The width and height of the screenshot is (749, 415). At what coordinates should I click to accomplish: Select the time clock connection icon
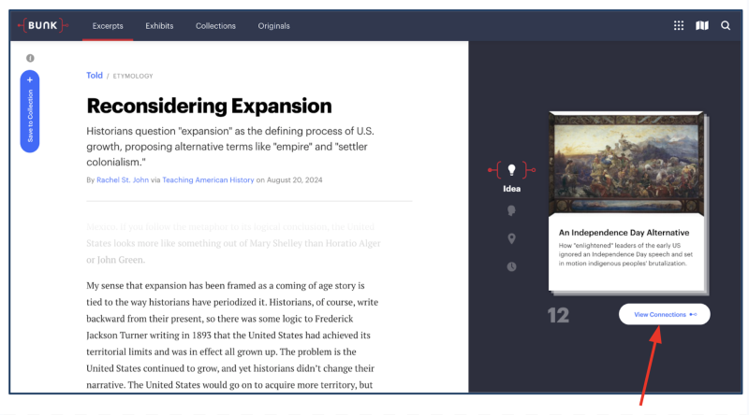[x=511, y=267]
